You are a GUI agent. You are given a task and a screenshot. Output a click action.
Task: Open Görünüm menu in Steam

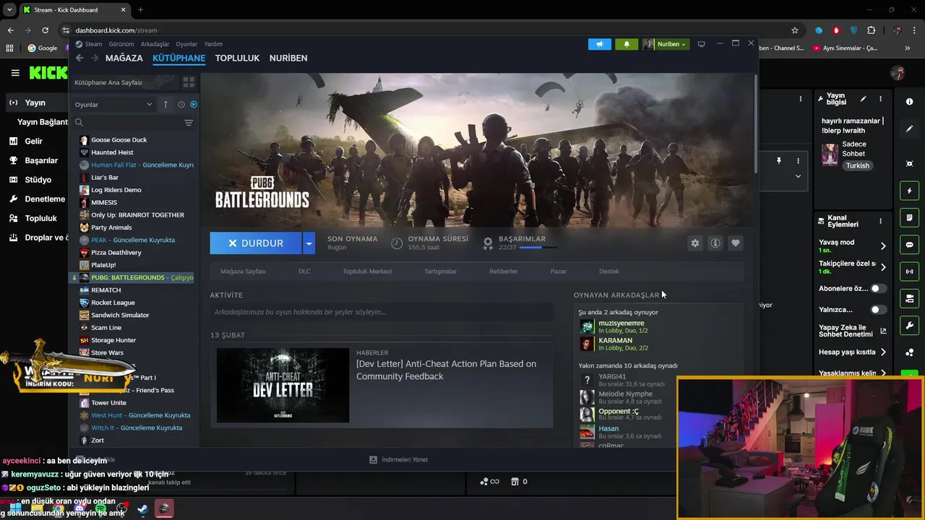tap(121, 44)
